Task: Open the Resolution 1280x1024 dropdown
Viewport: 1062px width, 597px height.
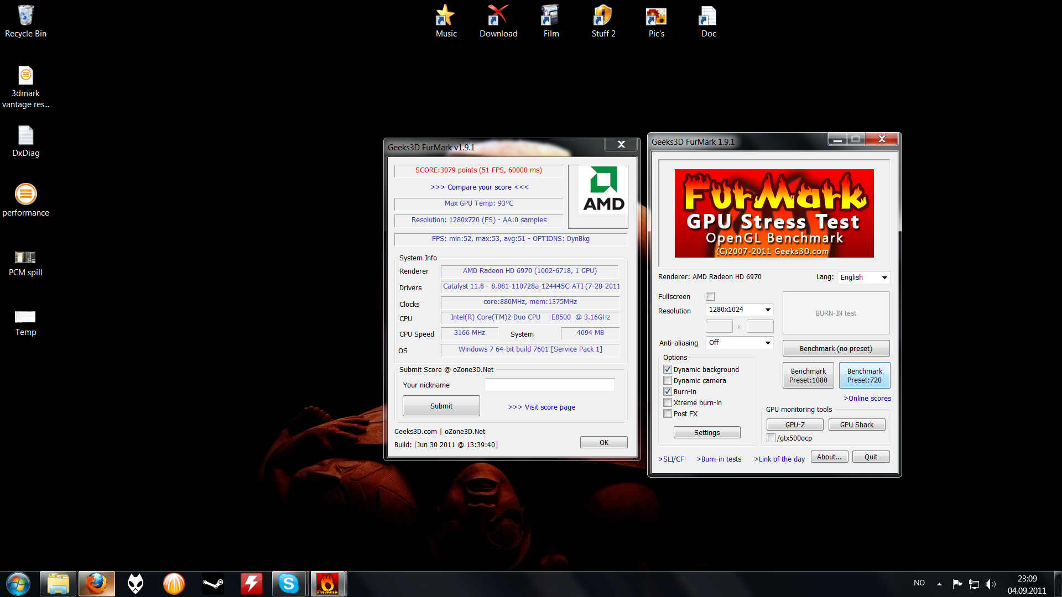Action: click(x=740, y=310)
